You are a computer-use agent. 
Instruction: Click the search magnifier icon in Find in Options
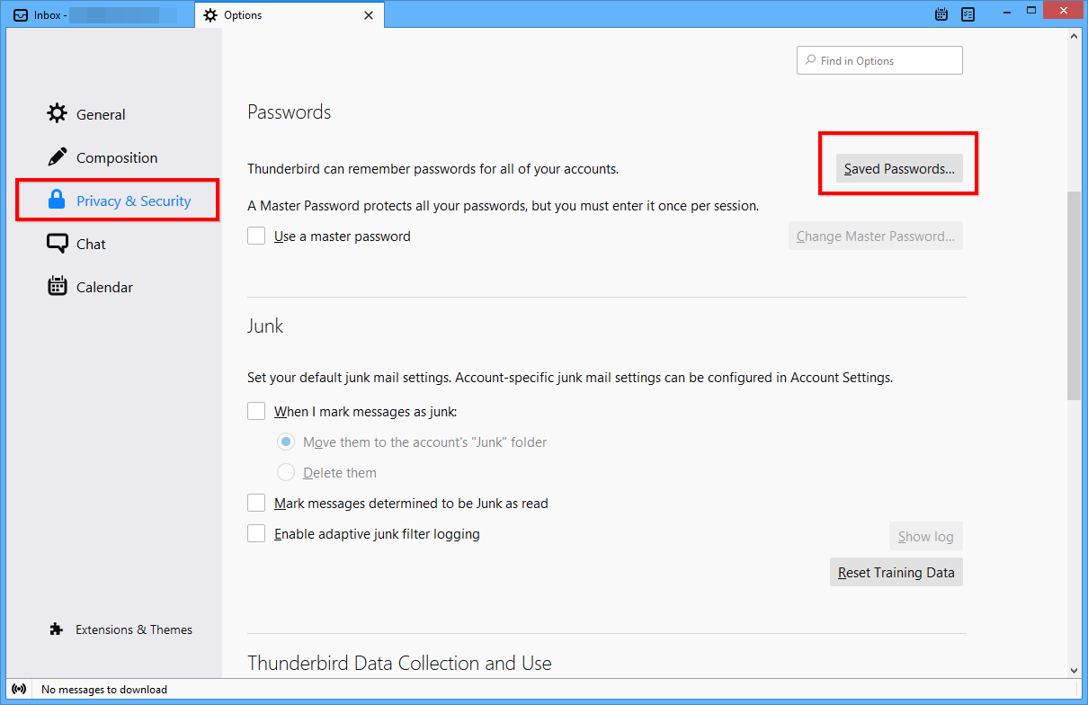click(809, 60)
